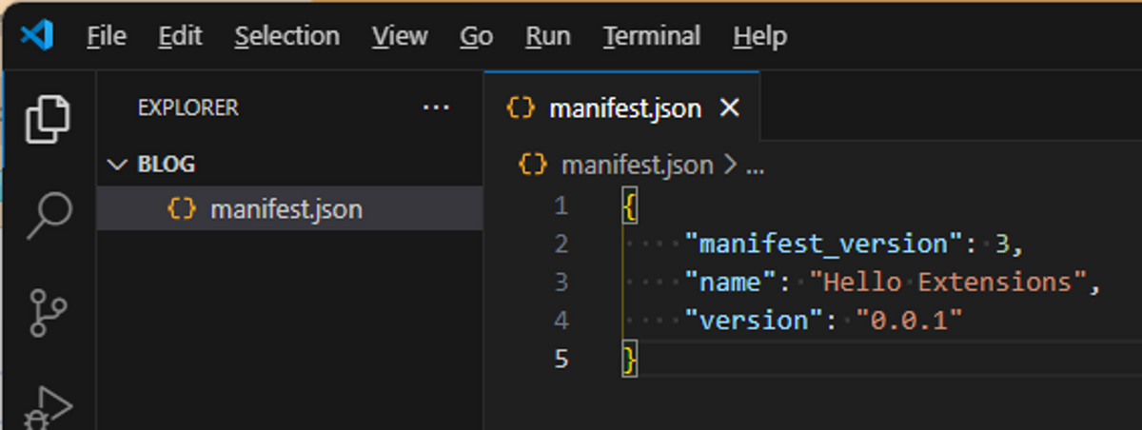Image resolution: width=1142 pixels, height=430 pixels.
Task: Click the JSON braces icon in the tab
Action: tap(521, 108)
